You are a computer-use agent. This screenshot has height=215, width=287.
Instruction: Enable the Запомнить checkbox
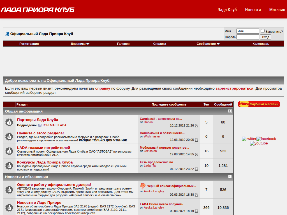click(x=263, y=31)
